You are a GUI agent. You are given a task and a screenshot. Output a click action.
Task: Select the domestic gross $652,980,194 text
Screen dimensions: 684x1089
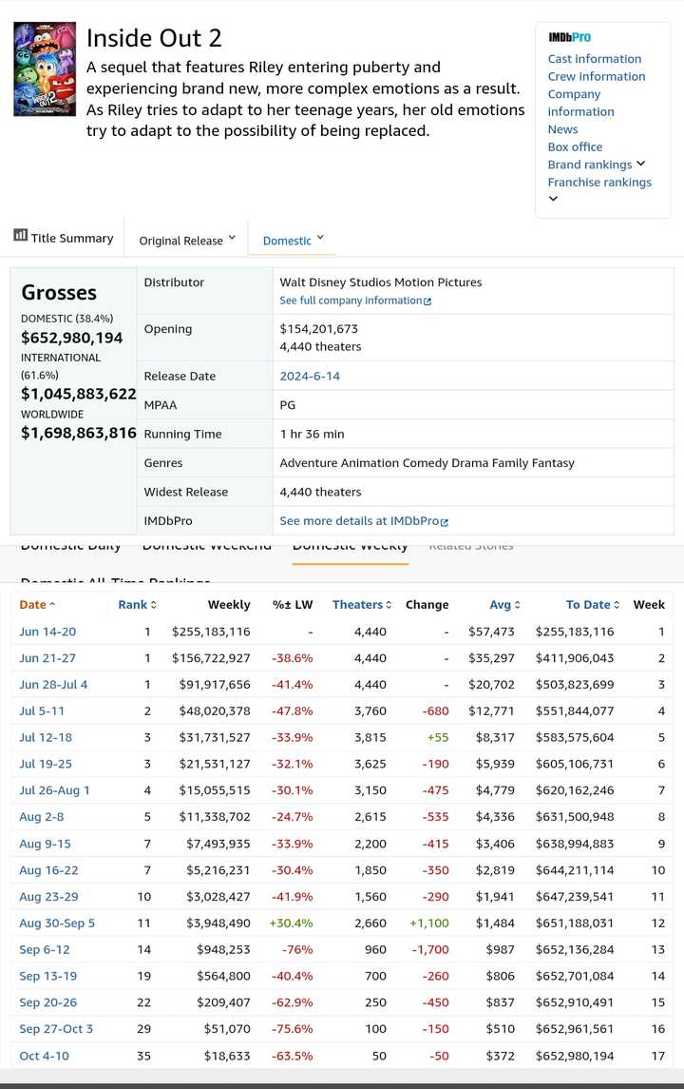(71, 338)
